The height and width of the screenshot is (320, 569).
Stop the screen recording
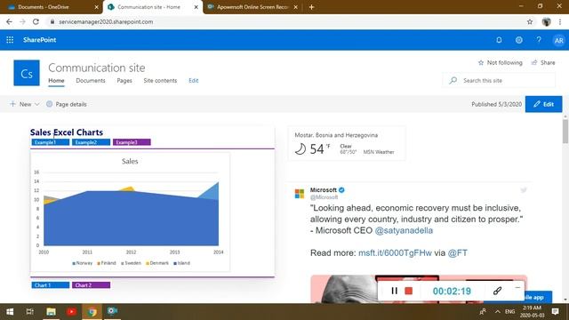pos(409,291)
